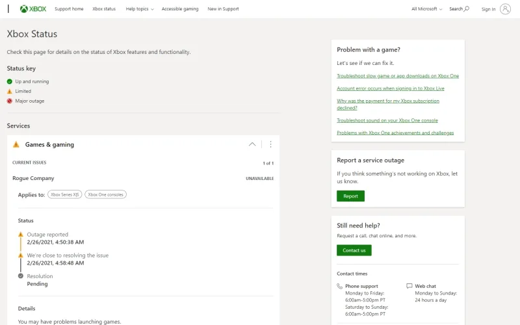Image resolution: width=520 pixels, height=325 pixels.
Task: Open the Games & gaming three-dot menu
Action: pos(270,144)
